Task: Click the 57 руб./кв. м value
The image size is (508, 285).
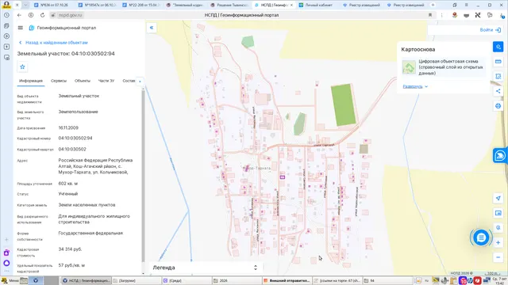Action: pos(71,265)
